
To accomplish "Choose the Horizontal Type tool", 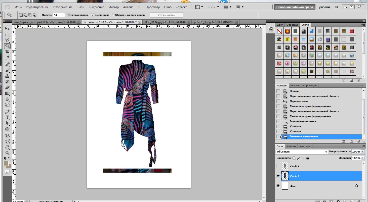I will (x=7, y=117).
